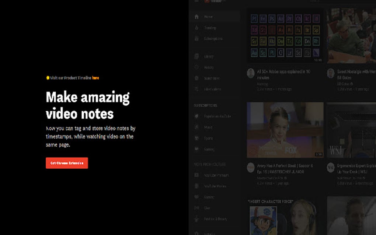Click the Get Chrome Extension button
The image size is (376, 235).
[x=67, y=163]
